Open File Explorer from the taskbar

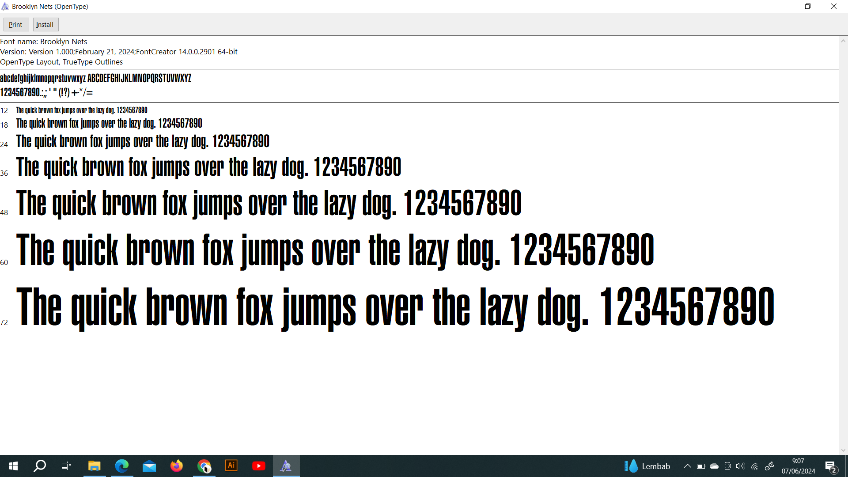click(x=95, y=466)
